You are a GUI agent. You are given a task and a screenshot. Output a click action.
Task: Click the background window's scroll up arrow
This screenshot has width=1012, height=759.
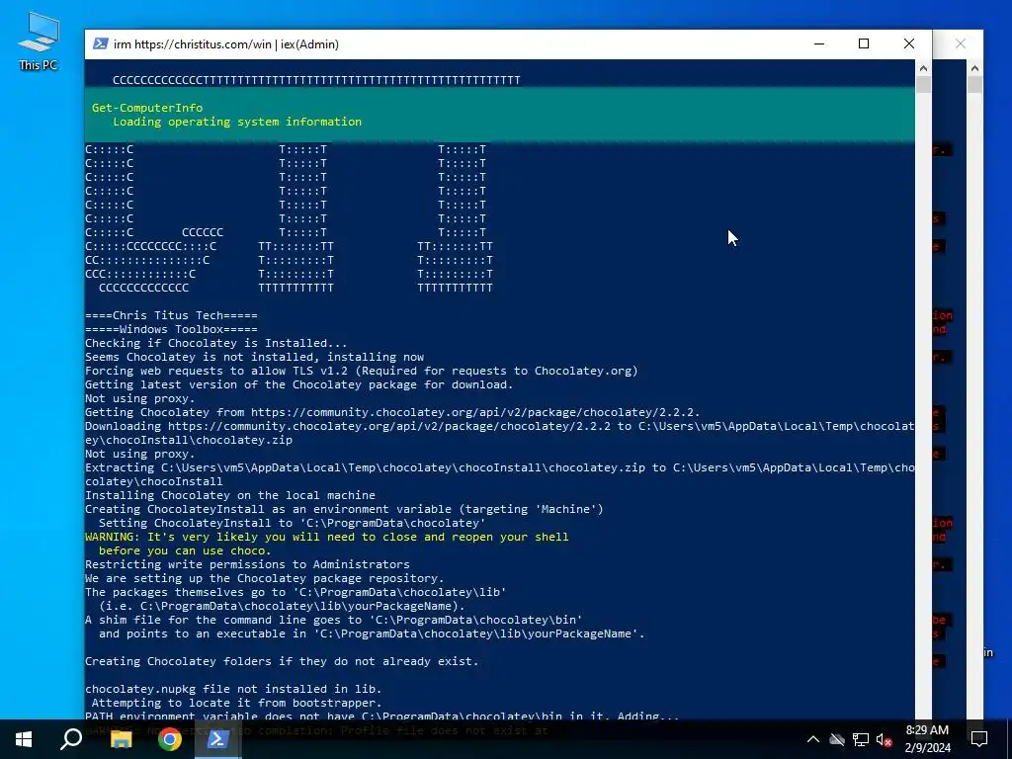974,68
